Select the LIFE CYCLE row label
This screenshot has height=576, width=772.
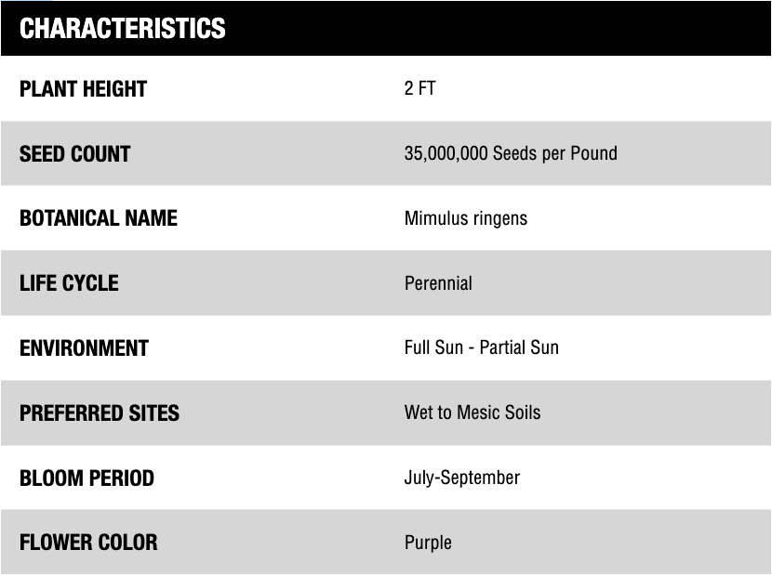click(x=69, y=282)
